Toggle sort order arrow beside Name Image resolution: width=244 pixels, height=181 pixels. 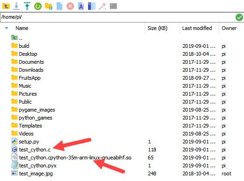click(x=7, y=28)
